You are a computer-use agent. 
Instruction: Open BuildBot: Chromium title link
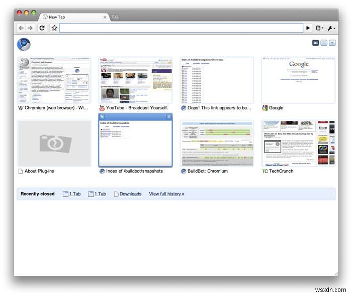[208, 171]
